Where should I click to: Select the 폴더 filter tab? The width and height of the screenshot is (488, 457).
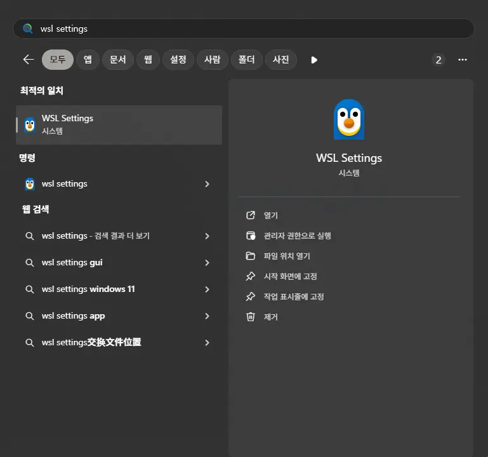(246, 60)
